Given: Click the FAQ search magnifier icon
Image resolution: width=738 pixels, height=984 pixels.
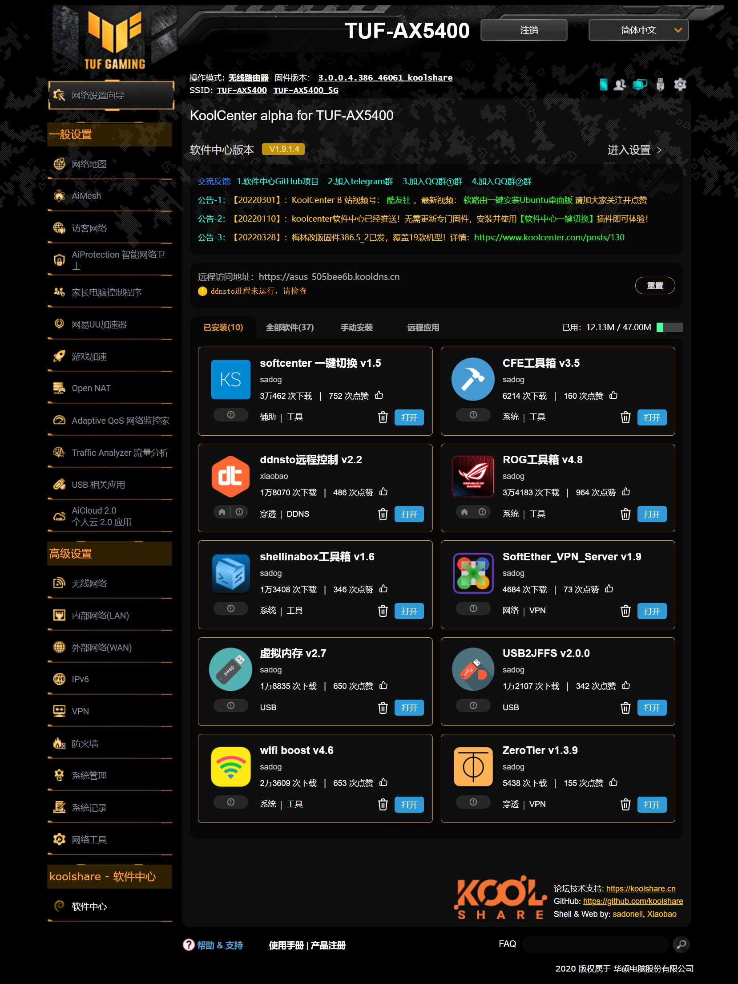Looking at the screenshot, I should click(x=681, y=944).
